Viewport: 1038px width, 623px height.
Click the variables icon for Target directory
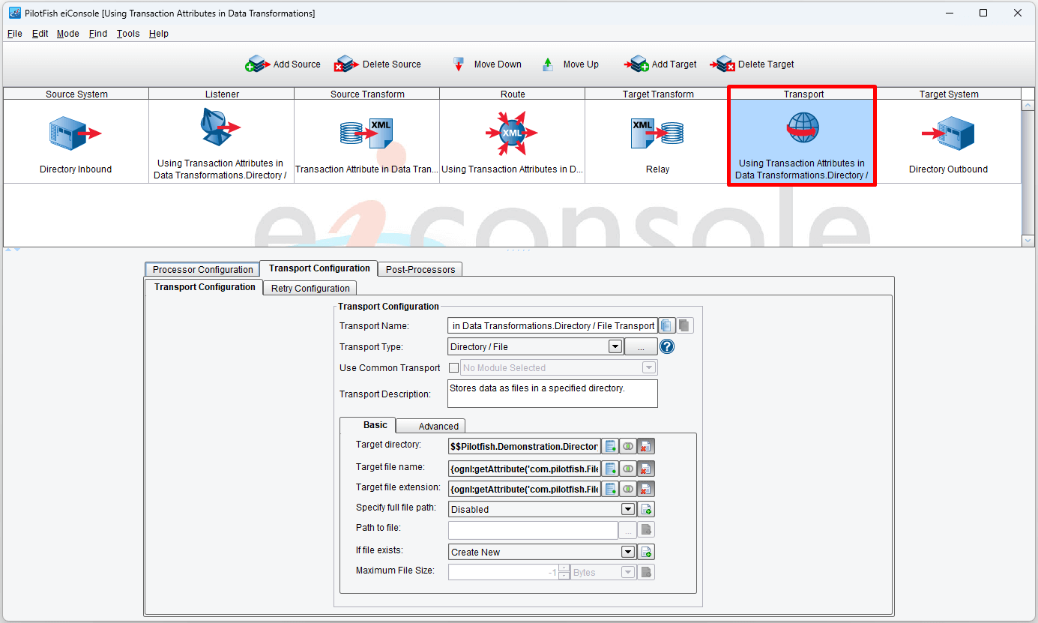pyautogui.click(x=628, y=446)
